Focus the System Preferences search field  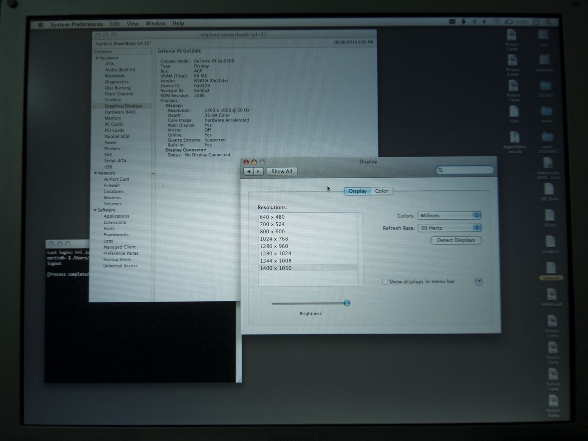(465, 170)
